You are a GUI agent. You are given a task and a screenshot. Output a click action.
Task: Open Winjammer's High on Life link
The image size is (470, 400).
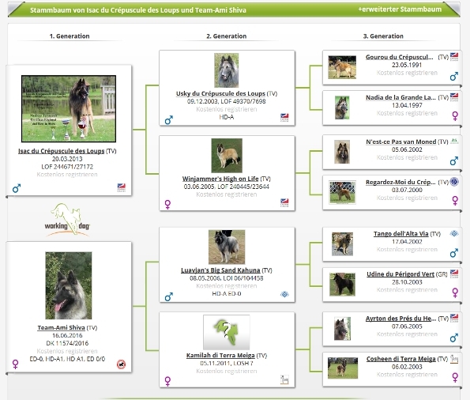click(x=220, y=179)
